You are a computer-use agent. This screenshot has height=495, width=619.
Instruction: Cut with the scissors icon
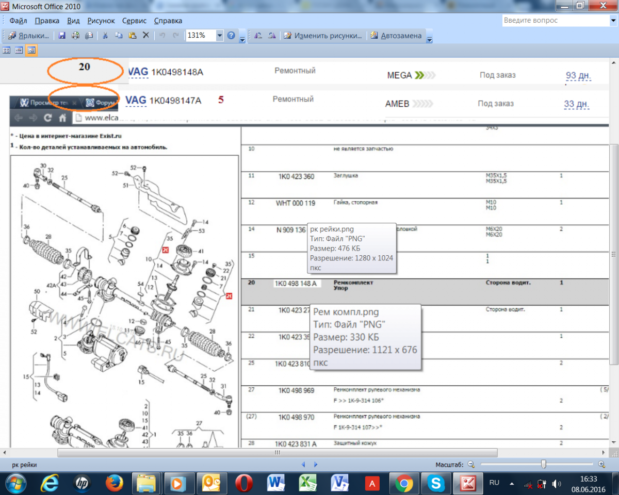coord(105,36)
